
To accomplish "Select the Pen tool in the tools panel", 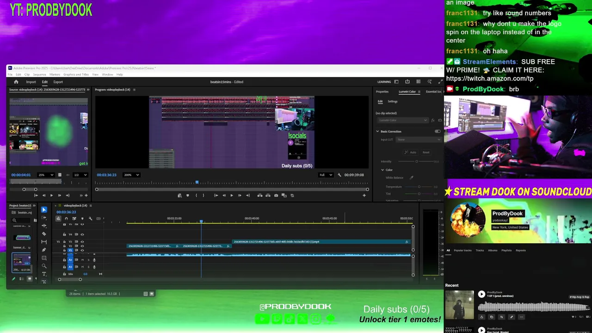I will 44,250.
